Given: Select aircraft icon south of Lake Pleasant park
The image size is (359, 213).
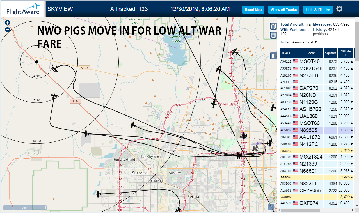Looking at the screenshot, I should click(218, 69).
